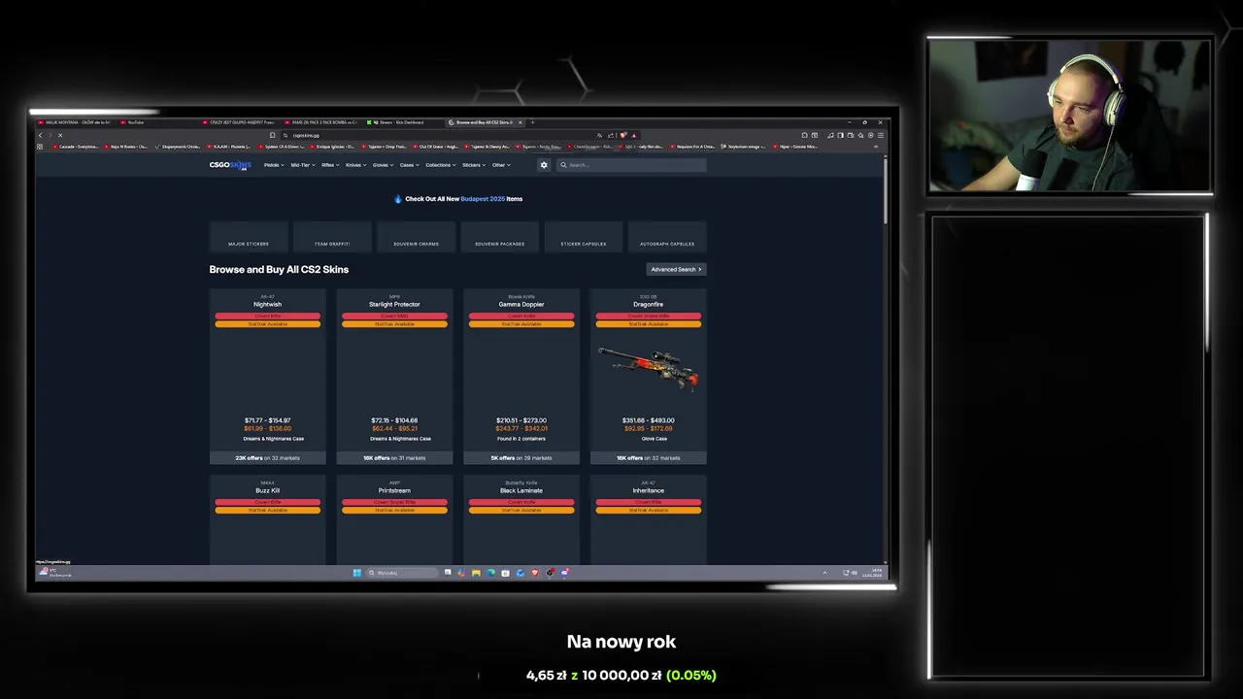
Task: Expand the Rifles dropdown menu
Action: point(330,165)
